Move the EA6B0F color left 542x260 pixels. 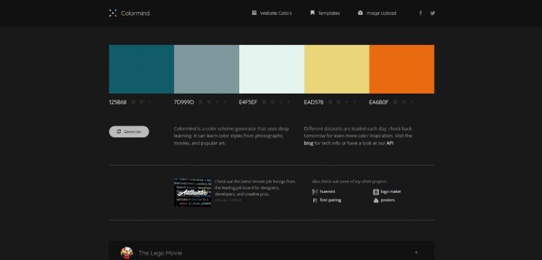click(411, 102)
